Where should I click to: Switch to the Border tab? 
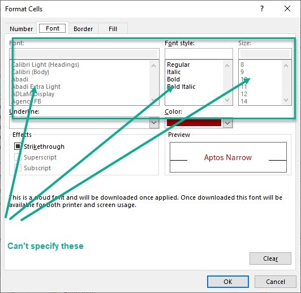tap(83, 29)
